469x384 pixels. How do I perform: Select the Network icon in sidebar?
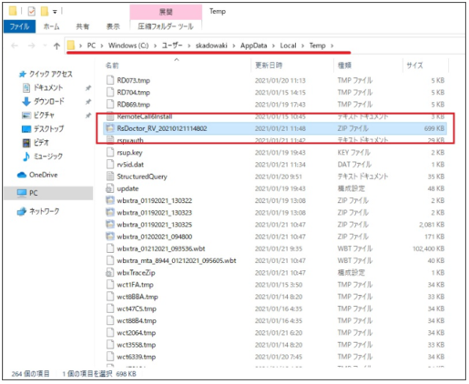click(x=22, y=211)
